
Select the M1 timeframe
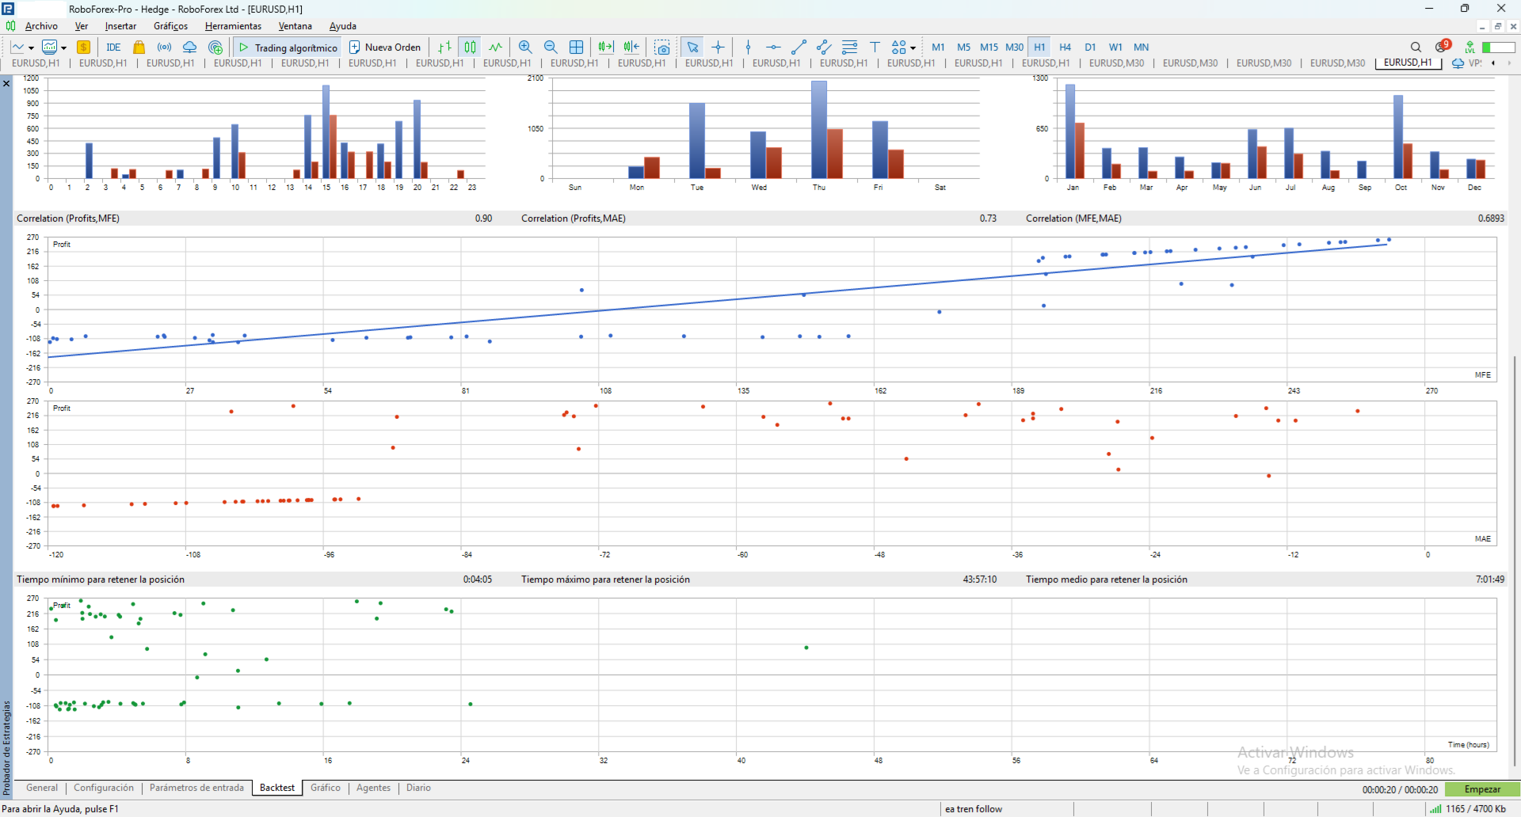pyautogui.click(x=938, y=47)
